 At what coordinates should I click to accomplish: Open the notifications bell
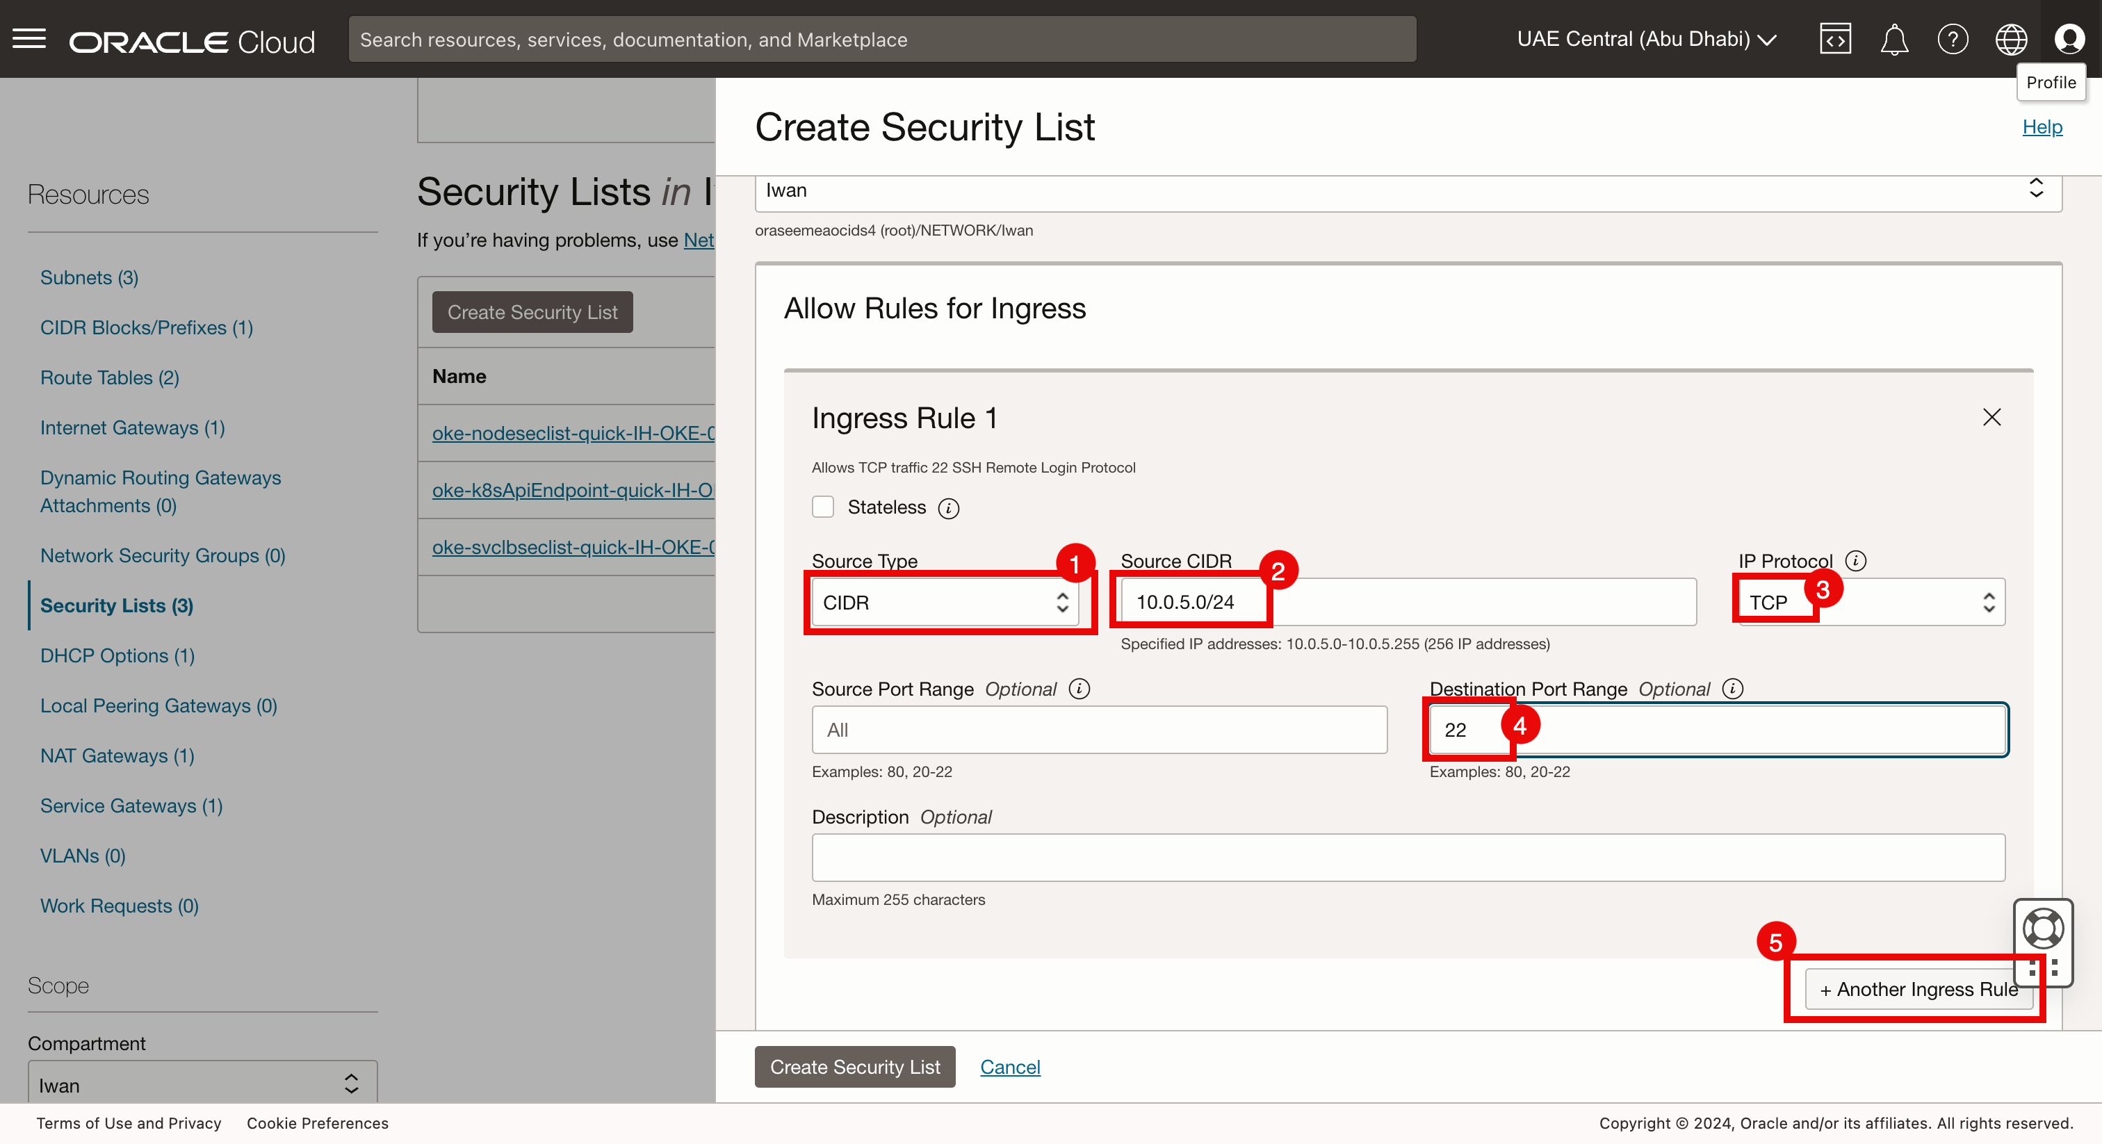[1893, 38]
